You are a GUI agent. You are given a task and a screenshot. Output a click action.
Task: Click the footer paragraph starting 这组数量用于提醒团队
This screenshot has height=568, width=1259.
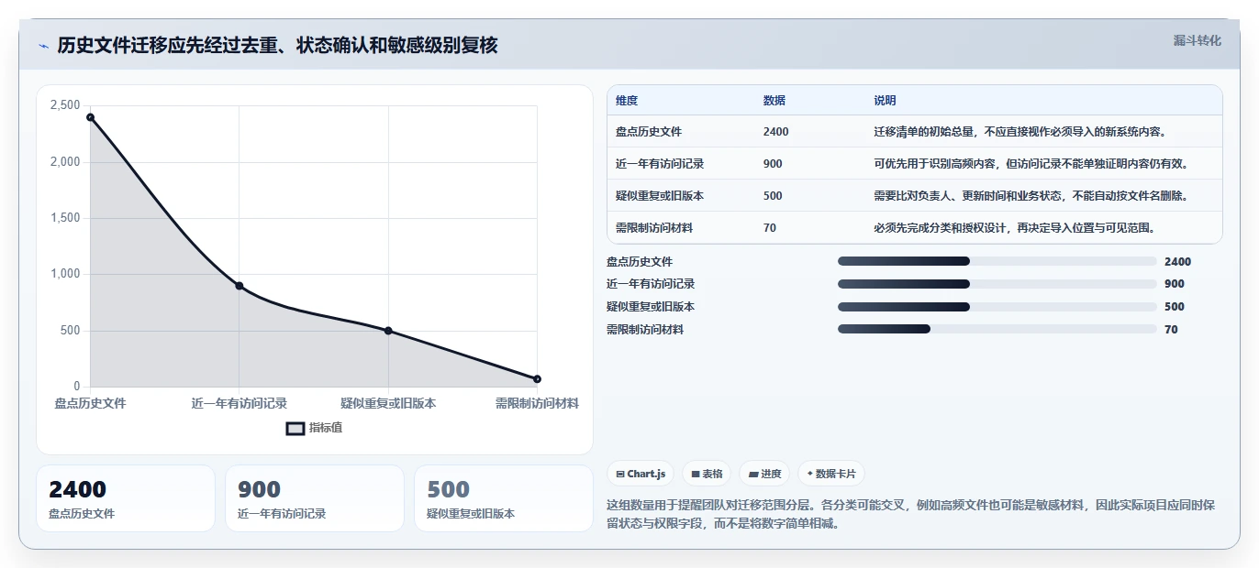tap(910, 514)
